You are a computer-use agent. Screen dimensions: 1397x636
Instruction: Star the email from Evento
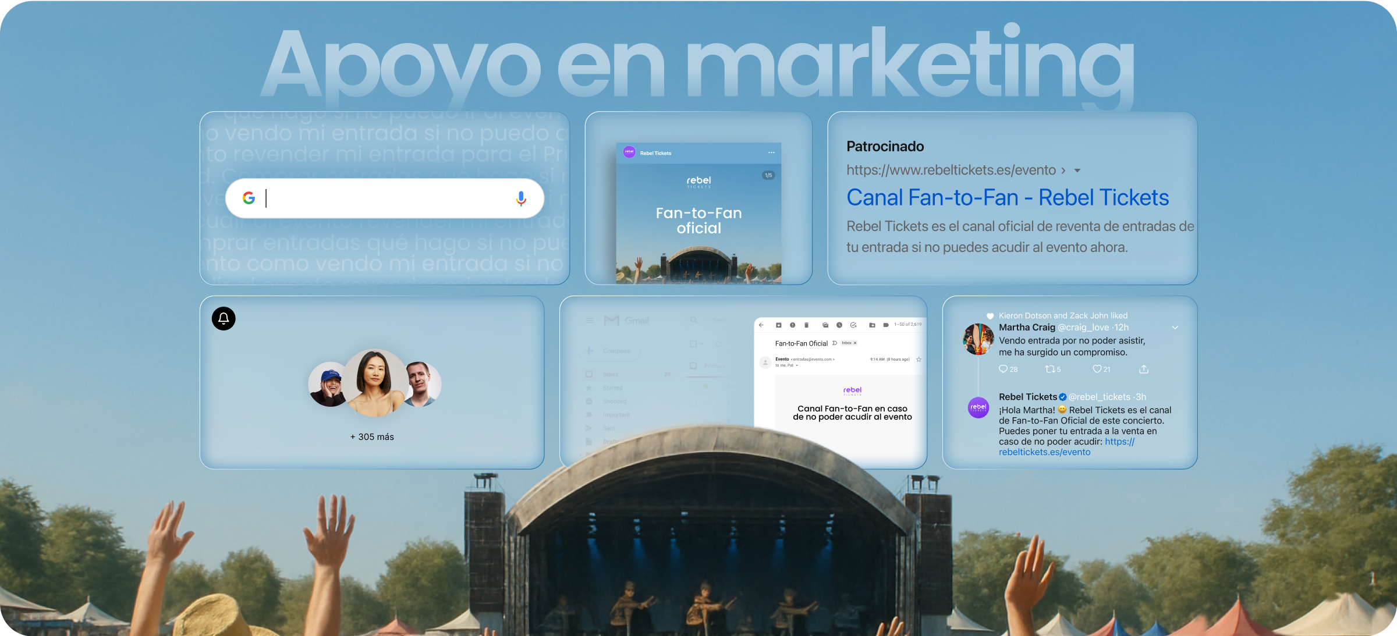(919, 359)
